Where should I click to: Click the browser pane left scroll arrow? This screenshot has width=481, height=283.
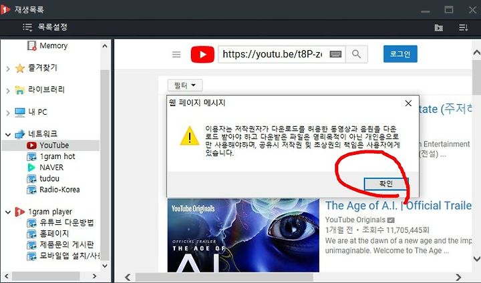coord(128,278)
